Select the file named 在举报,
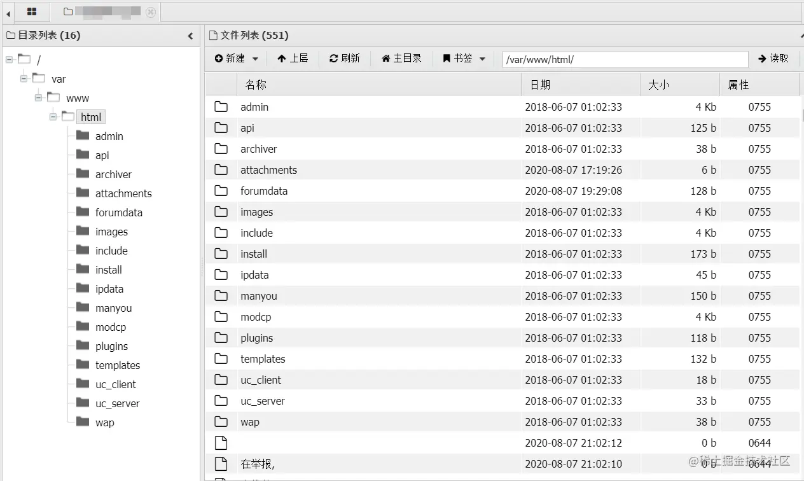Image resolution: width=804 pixels, height=481 pixels. (258, 464)
